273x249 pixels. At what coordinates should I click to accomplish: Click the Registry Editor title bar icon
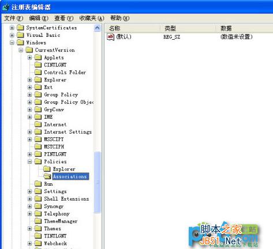(x=6, y=7)
